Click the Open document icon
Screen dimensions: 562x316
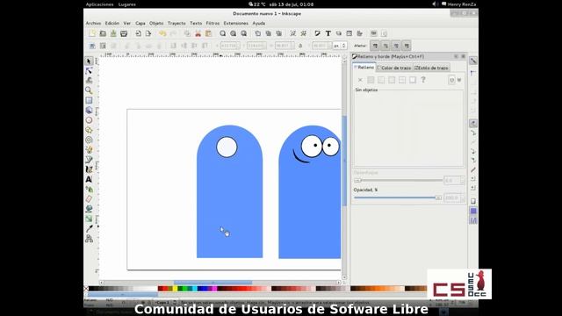click(103, 33)
